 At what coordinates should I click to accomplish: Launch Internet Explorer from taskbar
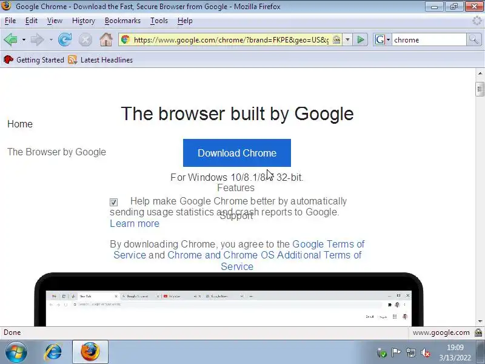53,352
